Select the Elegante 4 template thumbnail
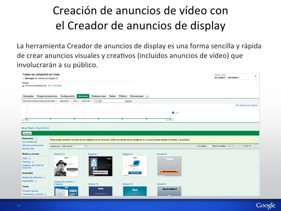Viewport: 281px width, 211px height. point(135,166)
